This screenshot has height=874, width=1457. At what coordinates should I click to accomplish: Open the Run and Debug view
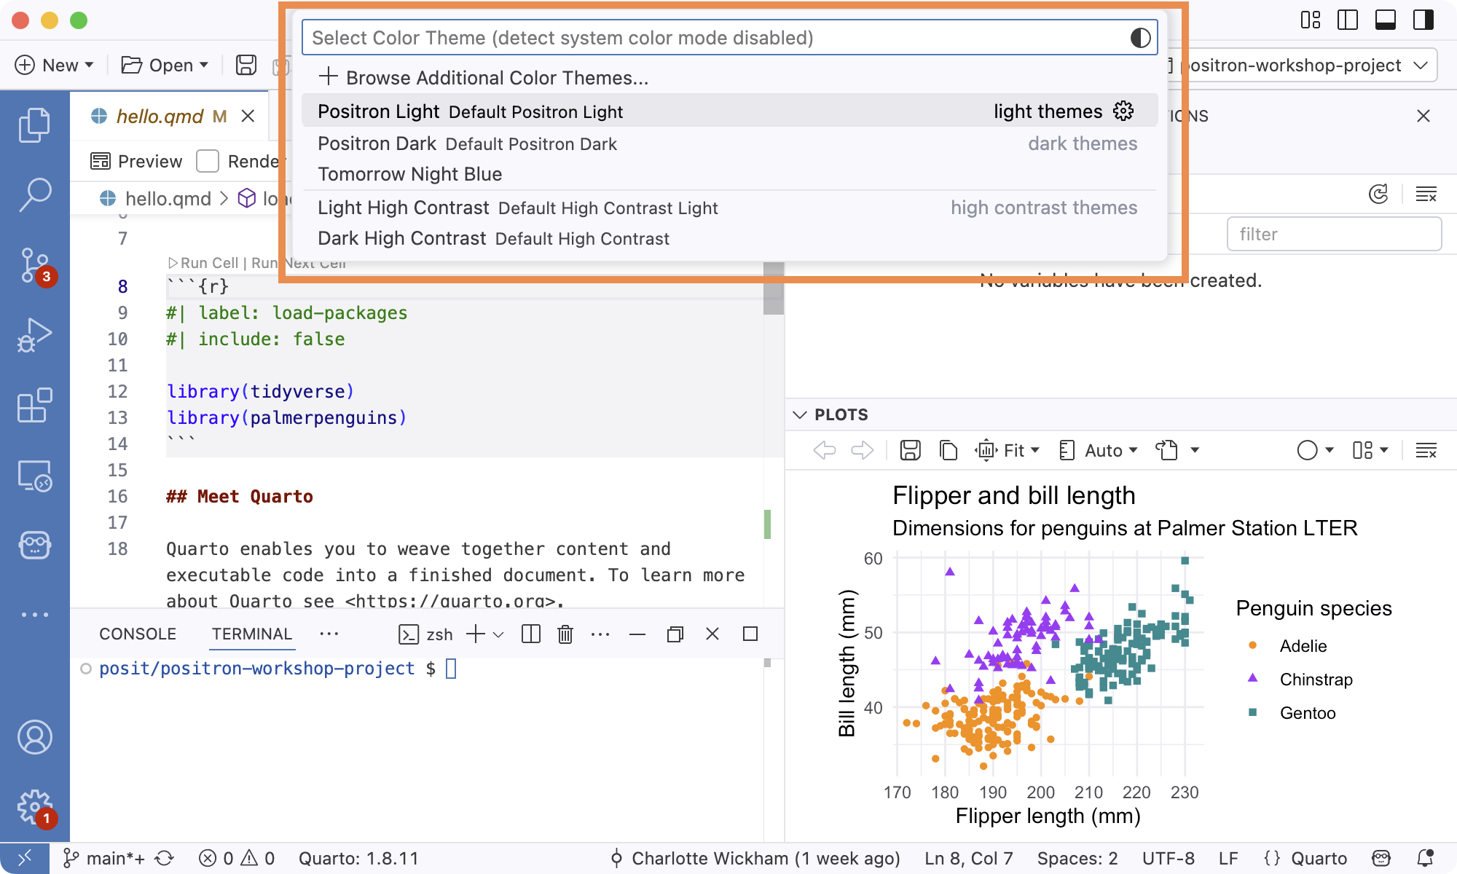34,336
